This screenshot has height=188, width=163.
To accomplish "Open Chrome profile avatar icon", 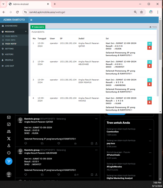I will [151, 12].
